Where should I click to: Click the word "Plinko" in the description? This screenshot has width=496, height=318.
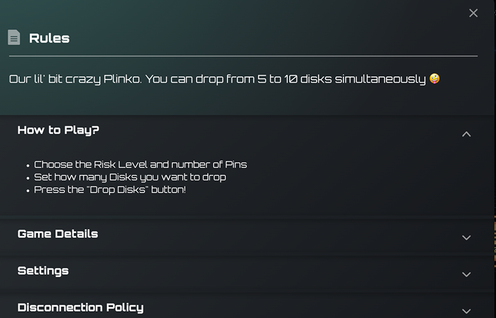[123, 79]
